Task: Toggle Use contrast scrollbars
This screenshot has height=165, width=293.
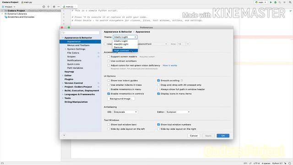Action: point(109,61)
